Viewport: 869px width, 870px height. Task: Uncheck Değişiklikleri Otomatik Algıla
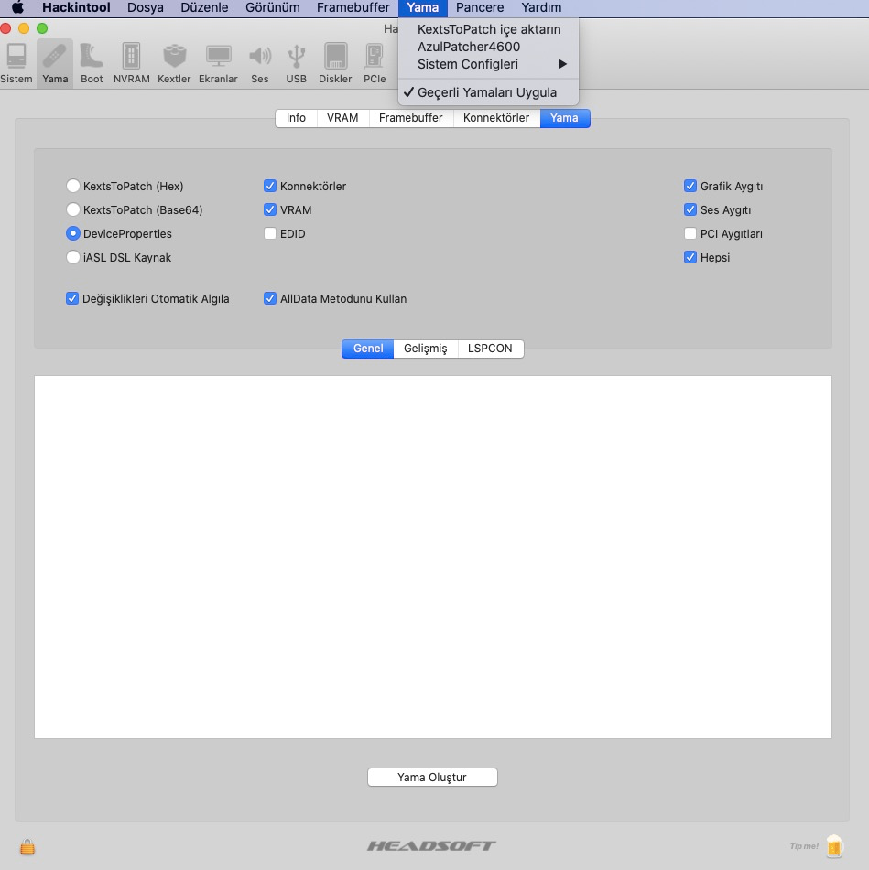coord(72,298)
